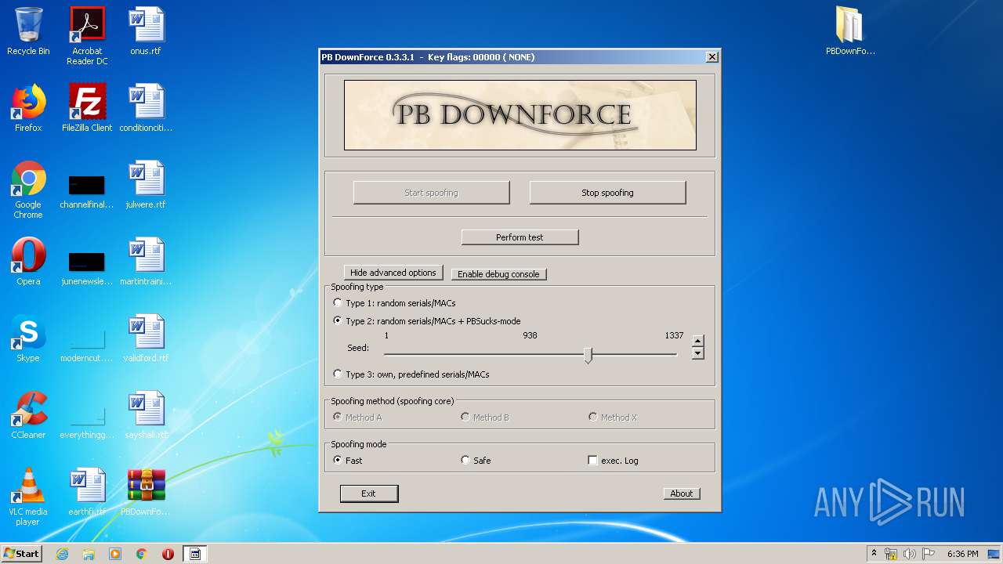
Task: Launch Firefox from the desktop
Action: (28, 108)
